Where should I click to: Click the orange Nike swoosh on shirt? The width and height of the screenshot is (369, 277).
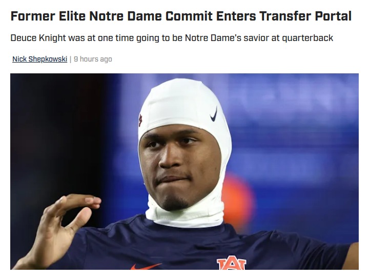(146, 266)
